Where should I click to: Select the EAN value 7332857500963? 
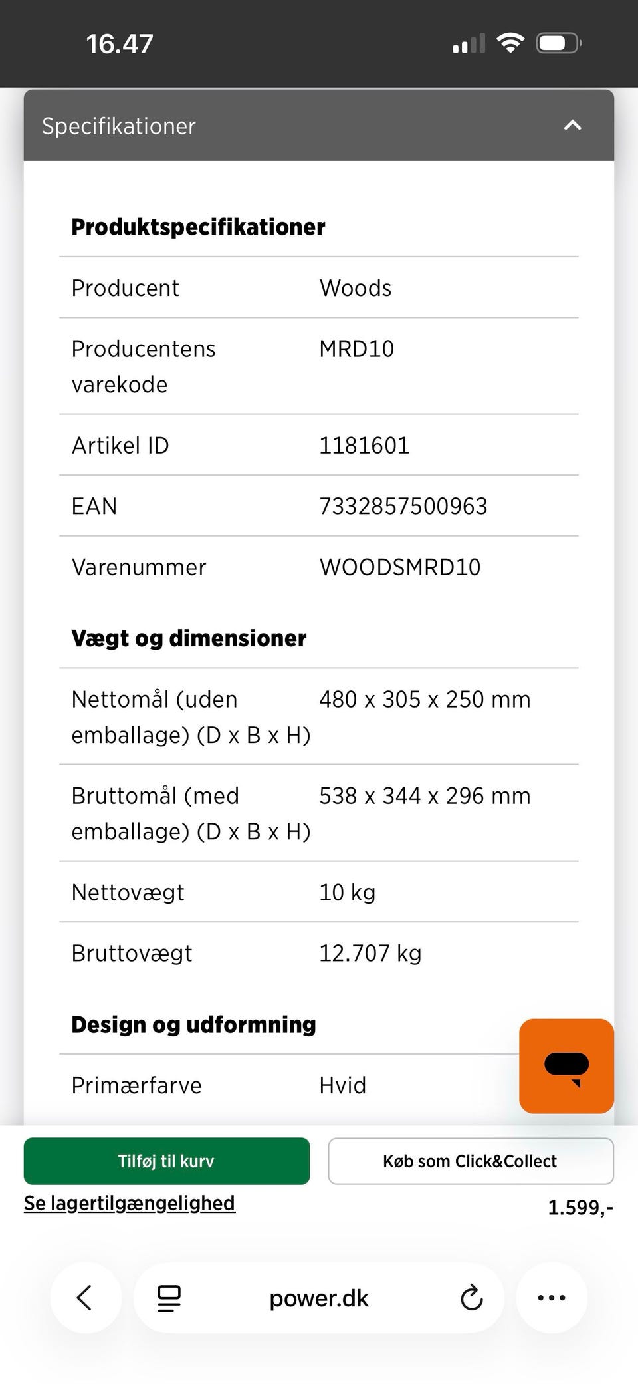[403, 506]
